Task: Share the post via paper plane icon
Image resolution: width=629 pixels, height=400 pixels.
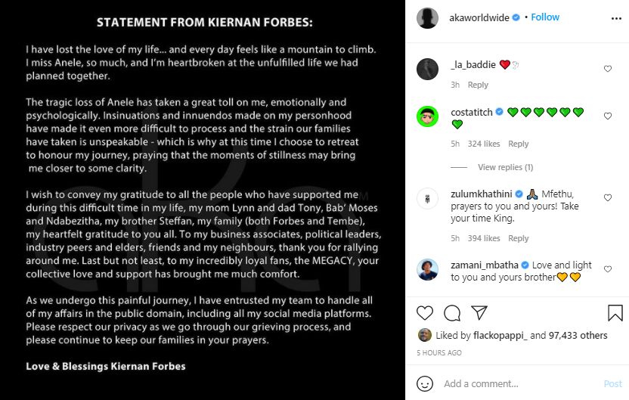Action: coord(479,313)
